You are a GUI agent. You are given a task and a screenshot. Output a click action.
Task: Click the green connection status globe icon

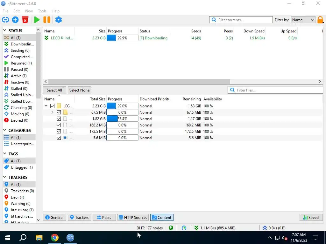[171, 228]
